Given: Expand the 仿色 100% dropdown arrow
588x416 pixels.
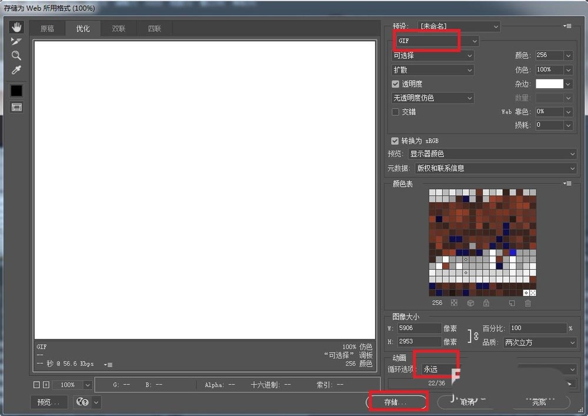Looking at the screenshot, I should tap(568, 70).
